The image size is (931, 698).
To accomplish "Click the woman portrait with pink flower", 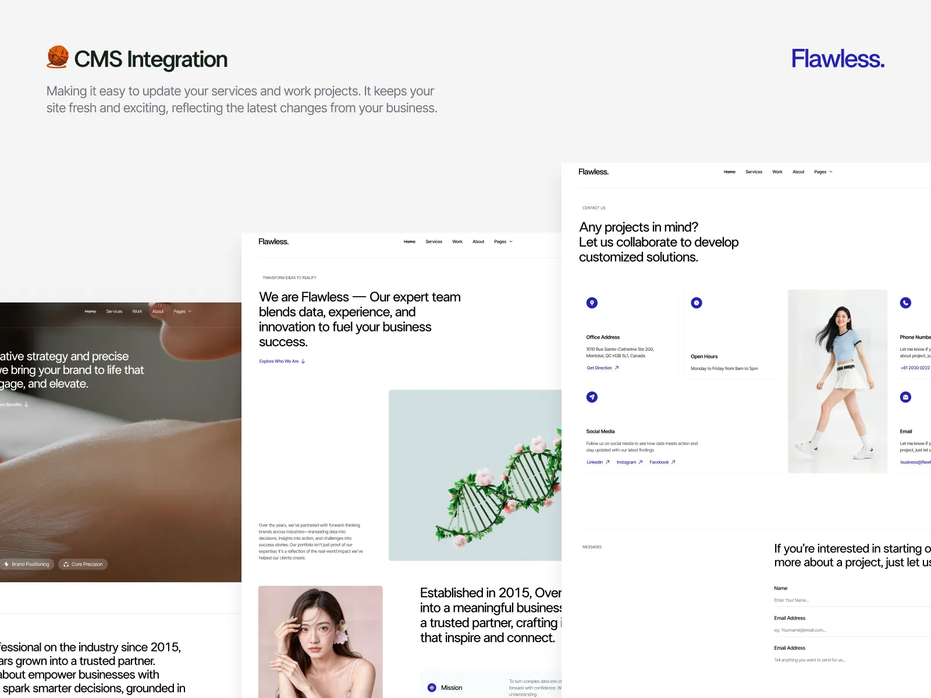I will [x=321, y=642].
